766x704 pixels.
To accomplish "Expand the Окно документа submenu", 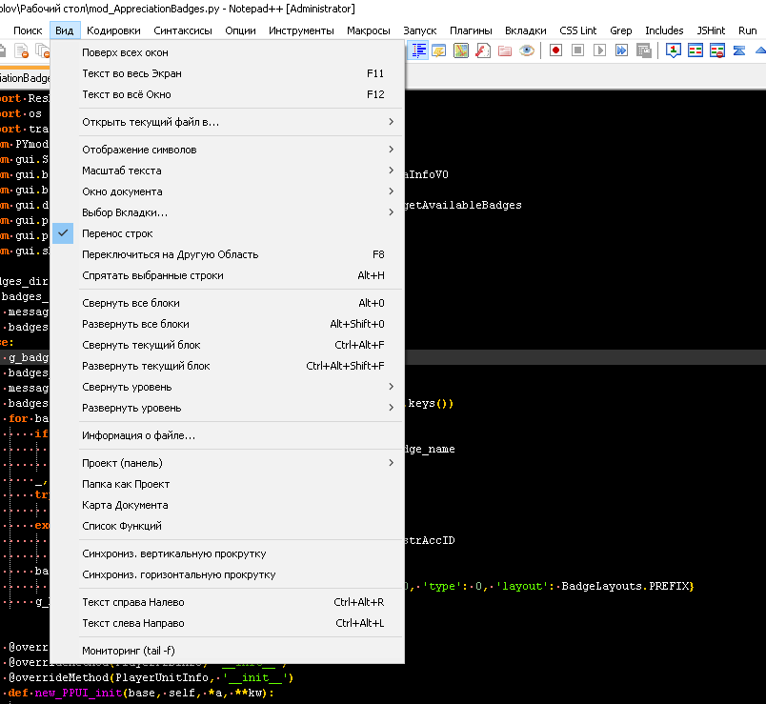I will click(227, 191).
